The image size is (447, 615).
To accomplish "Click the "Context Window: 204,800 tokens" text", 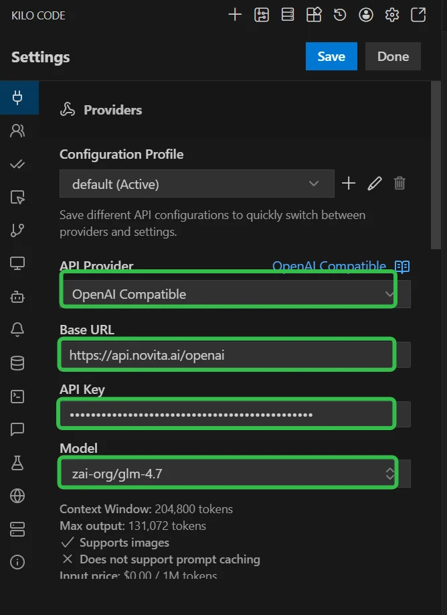I will pos(146,509).
